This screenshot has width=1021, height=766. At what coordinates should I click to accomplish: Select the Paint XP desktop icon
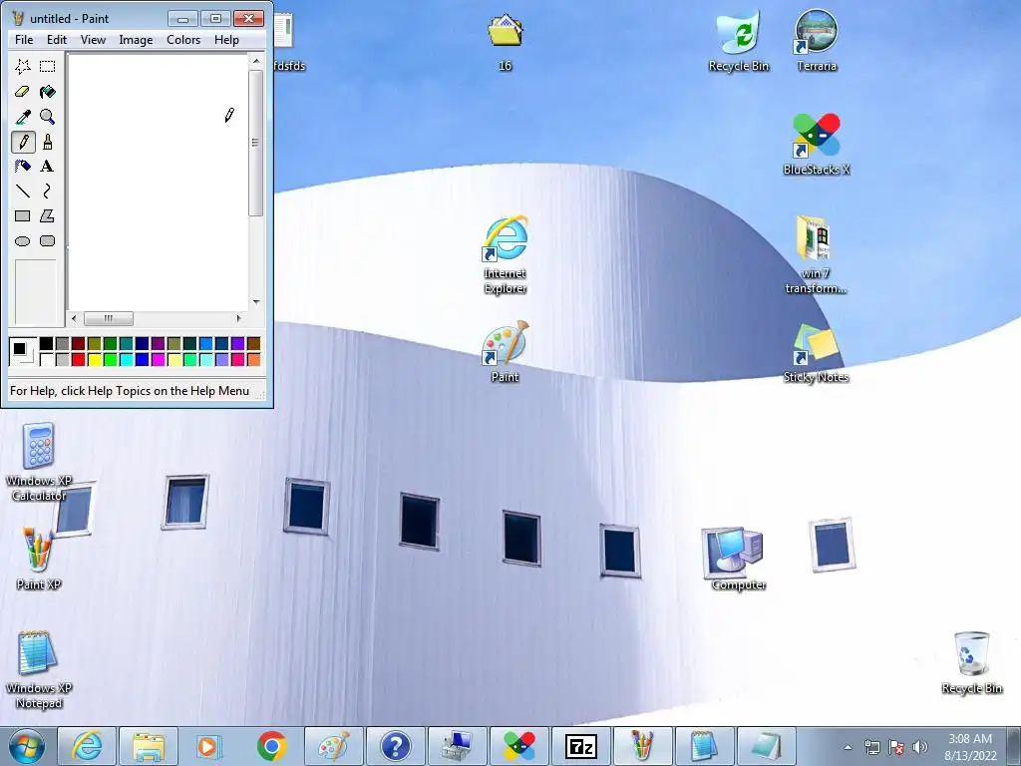coord(39,559)
